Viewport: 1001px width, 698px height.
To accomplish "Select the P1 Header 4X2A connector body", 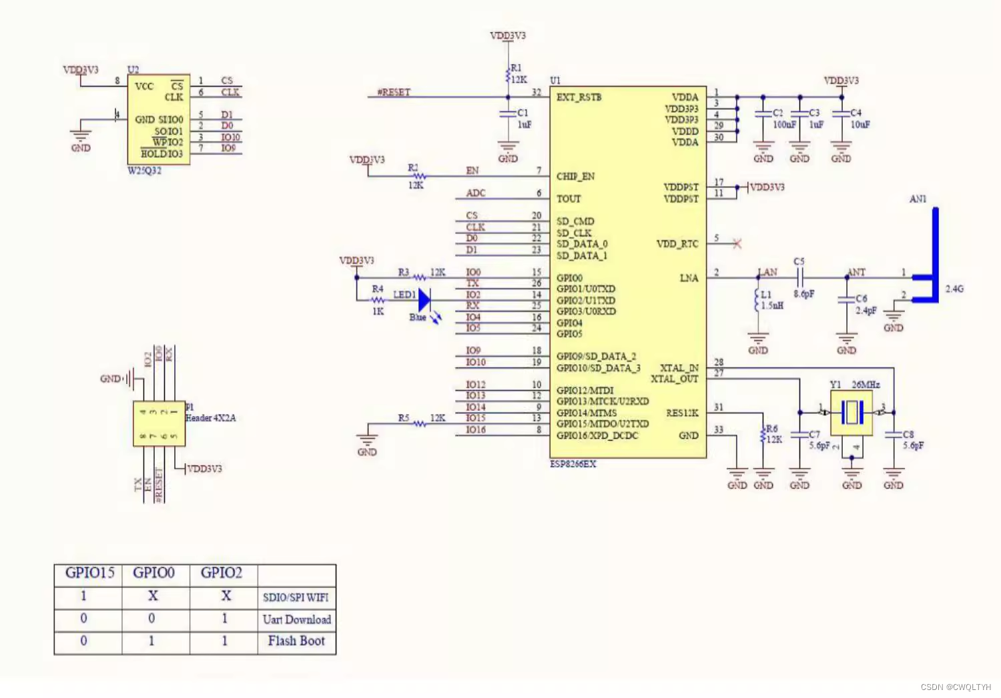I will click(x=159, y=423).
